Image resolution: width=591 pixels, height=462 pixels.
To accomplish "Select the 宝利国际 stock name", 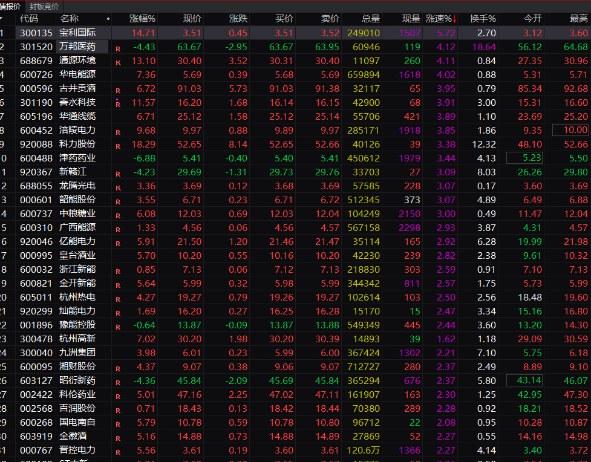I will pyautogui.click(x=77, y=33).
